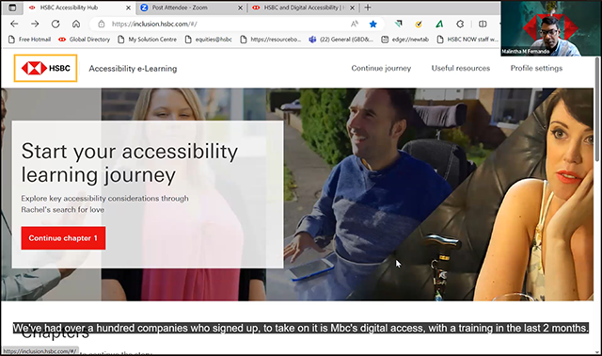Switch to HSBC and Digital Accessibility tab
Screen dimensions: 602x356
[303, 8]
